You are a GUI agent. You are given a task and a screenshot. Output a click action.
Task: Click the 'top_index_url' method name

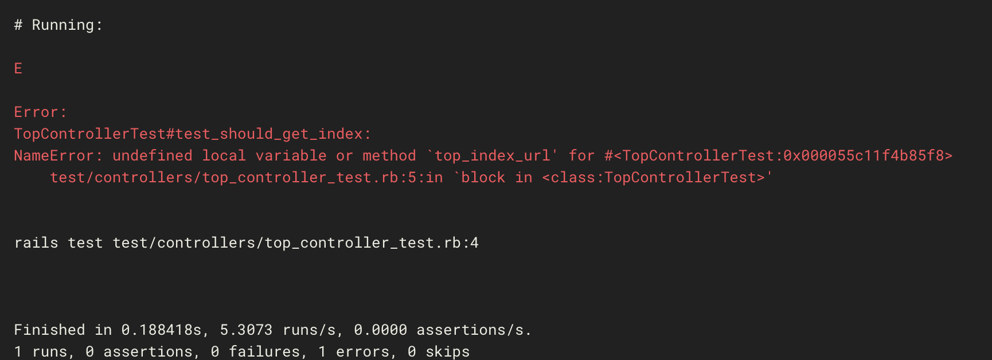(493, 156)
